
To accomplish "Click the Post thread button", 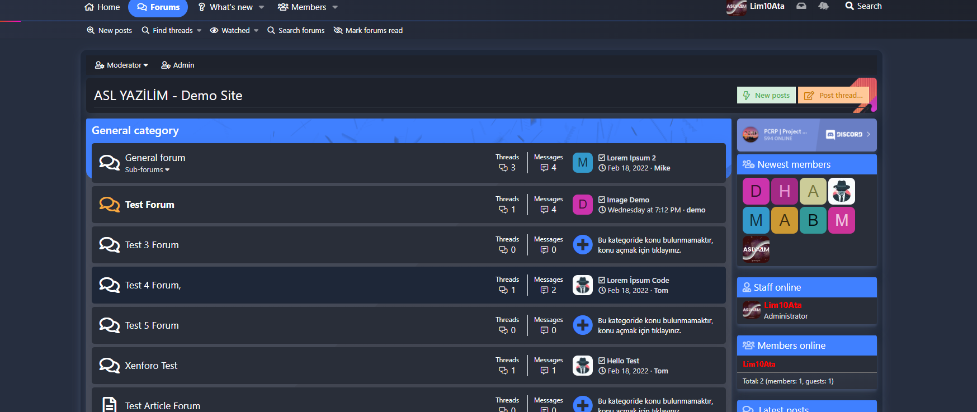I will click(x=833, y=96).
